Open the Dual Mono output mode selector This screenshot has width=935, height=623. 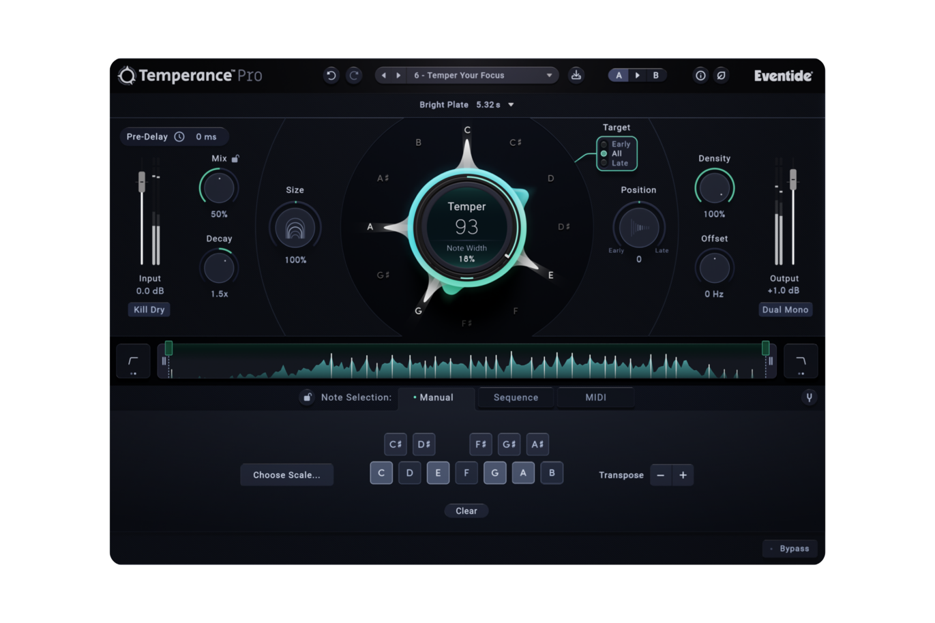point(785,309)
